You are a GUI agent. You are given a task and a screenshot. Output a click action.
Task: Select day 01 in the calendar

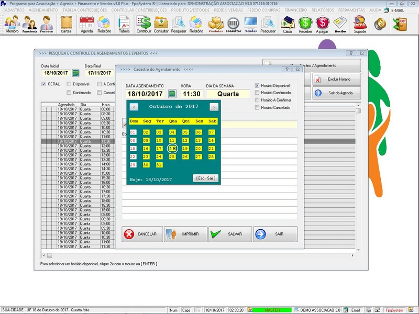133,132
